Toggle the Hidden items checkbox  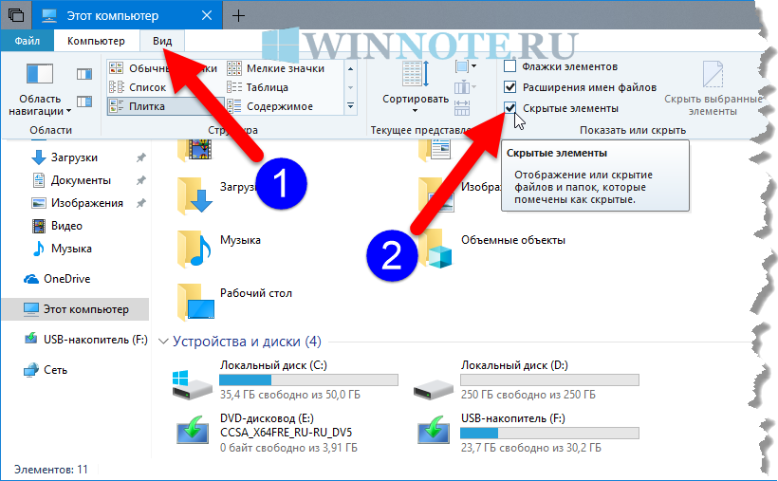[510, 108]
